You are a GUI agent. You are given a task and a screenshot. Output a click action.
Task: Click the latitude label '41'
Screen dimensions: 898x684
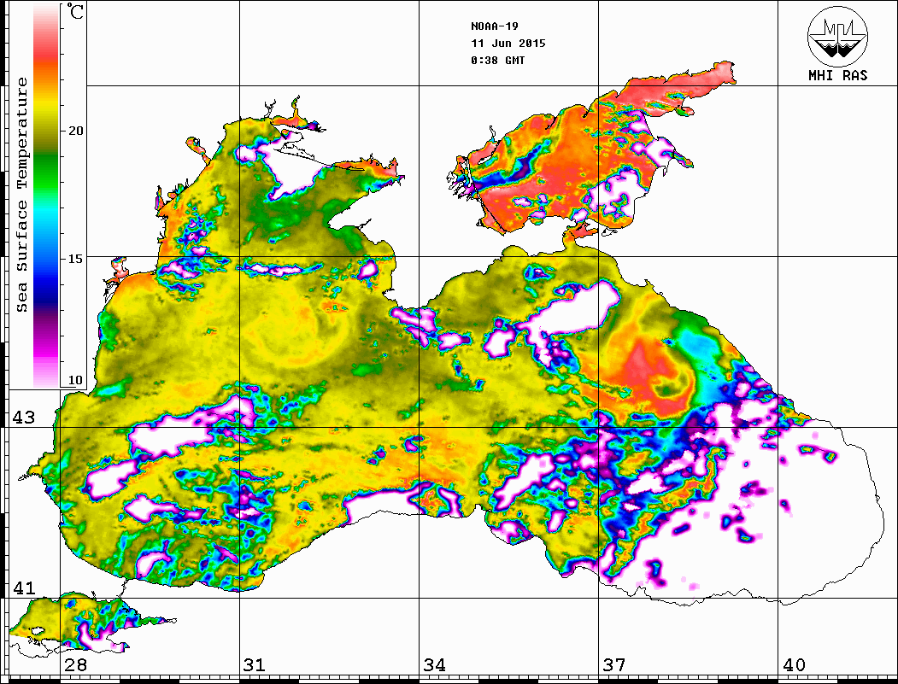[x=24, y=588]
